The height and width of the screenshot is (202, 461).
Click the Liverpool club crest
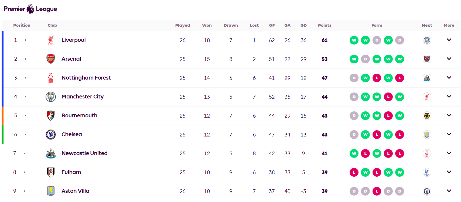click(50, 40)
